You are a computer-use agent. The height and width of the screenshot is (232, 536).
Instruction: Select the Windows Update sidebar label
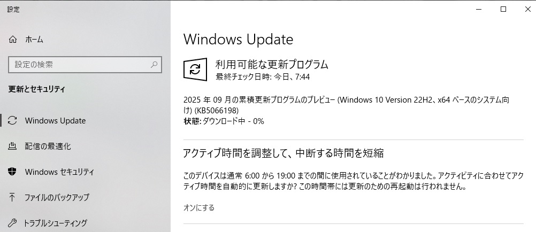(55, 120)
